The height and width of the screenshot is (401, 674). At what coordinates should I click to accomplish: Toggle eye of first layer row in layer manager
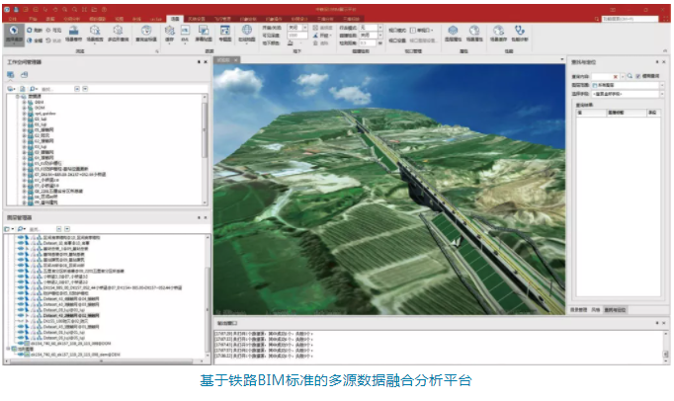pyautogui.click(x=20, y=237)
